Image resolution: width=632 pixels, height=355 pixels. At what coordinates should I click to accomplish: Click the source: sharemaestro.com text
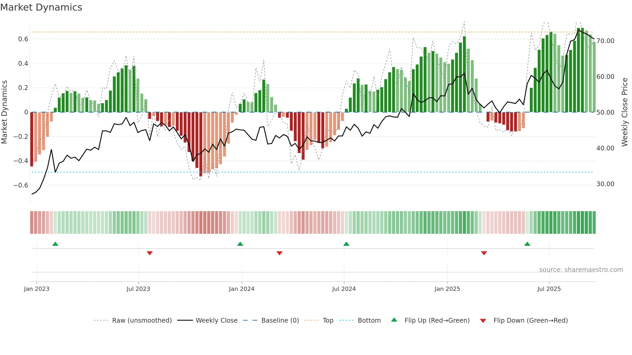(581, 270)
